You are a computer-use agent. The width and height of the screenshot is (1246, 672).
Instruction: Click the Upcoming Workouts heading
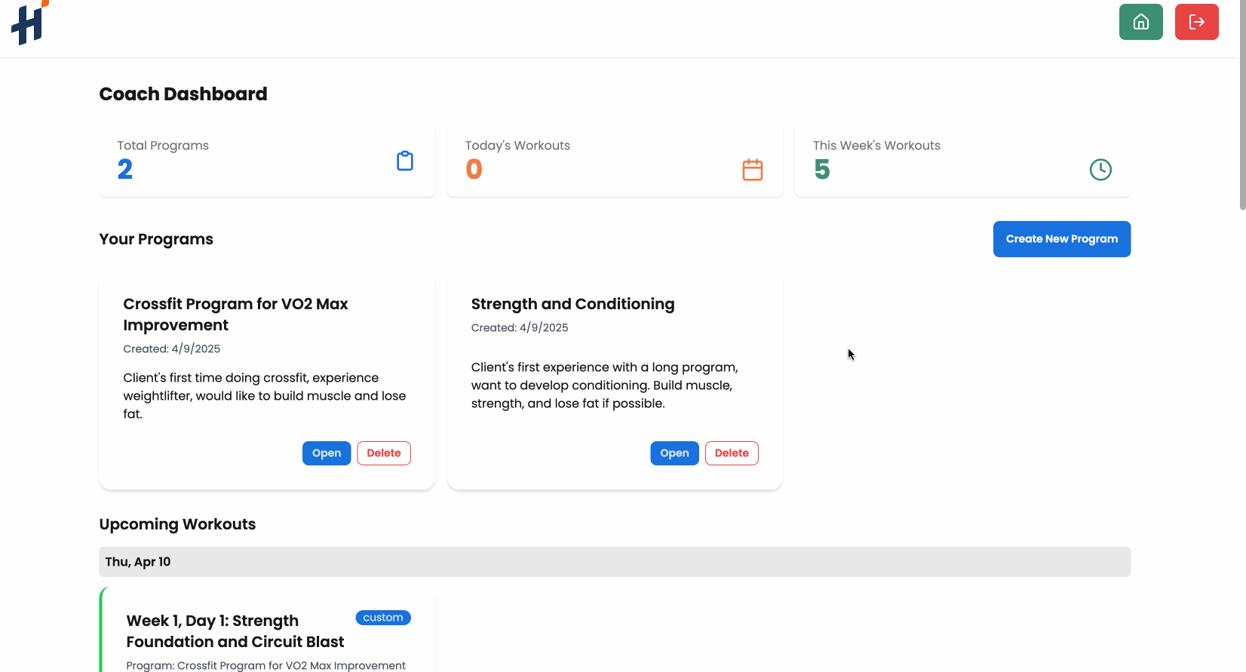177,523
